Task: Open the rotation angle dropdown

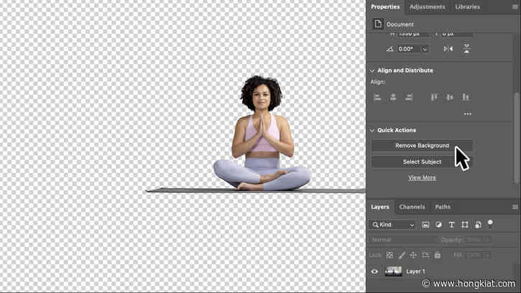Action: (425, 49)
